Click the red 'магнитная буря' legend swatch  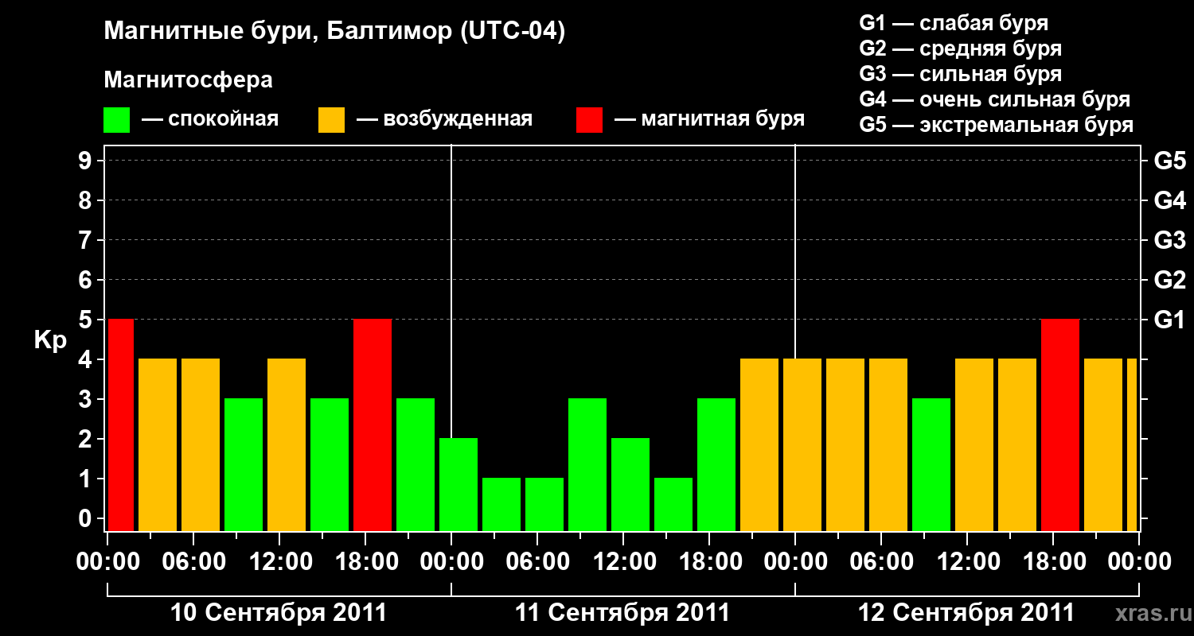coord(589,120)
